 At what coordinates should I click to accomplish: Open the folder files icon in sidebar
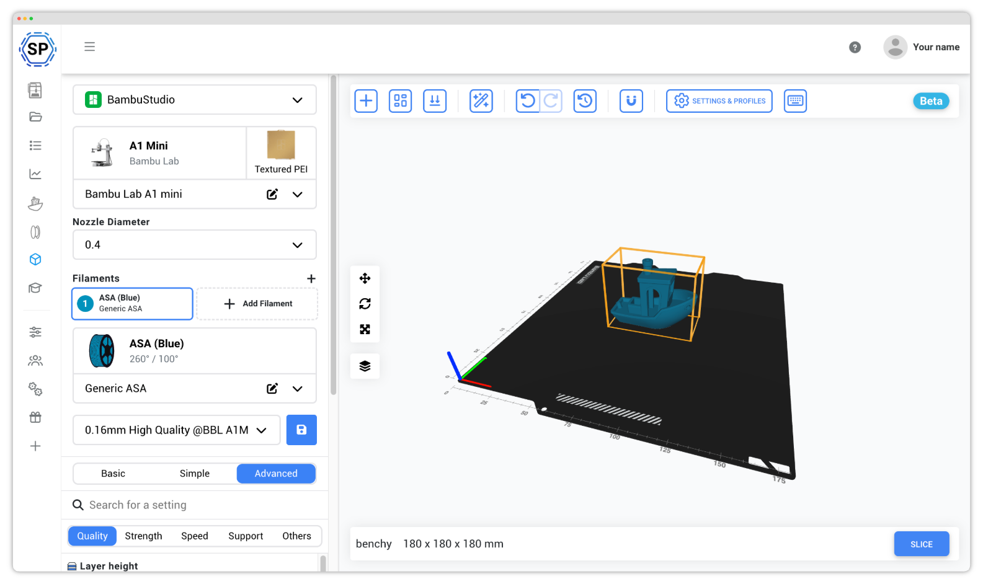pos(35,117)
